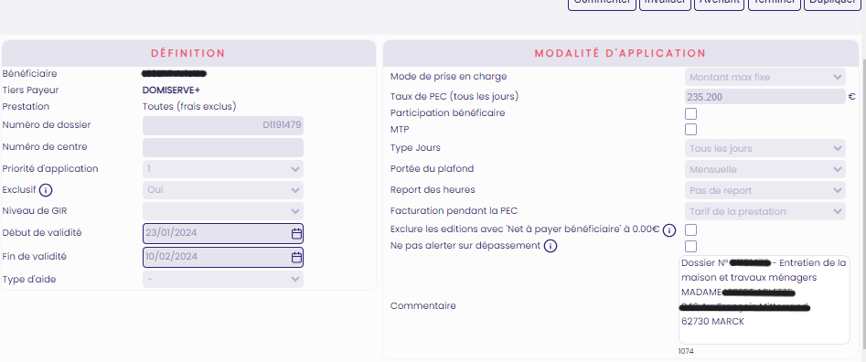Click info icon beside 'Net à payer bénéficiaire' option
The image size is (866, 362).
[668, 230]
